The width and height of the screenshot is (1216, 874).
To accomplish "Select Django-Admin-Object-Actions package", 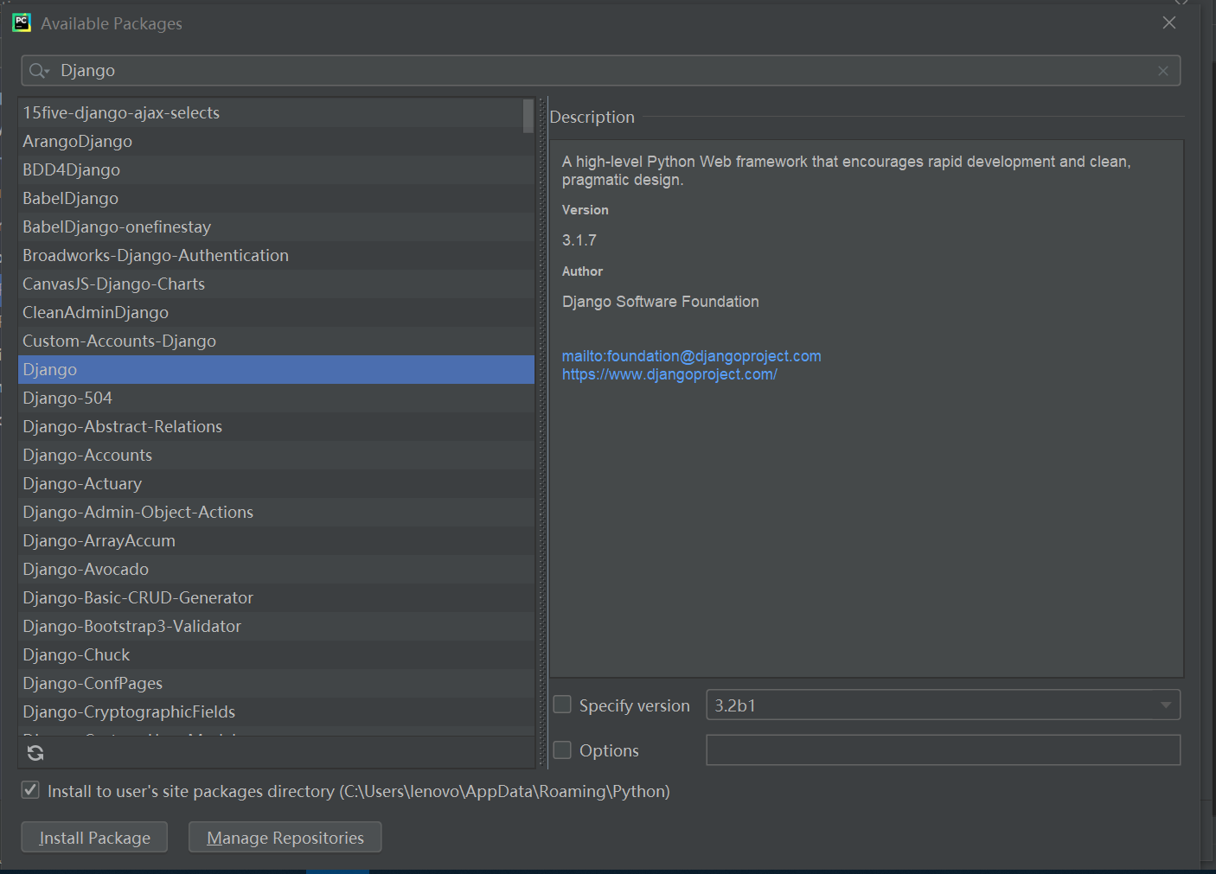I will pos(276,512).
